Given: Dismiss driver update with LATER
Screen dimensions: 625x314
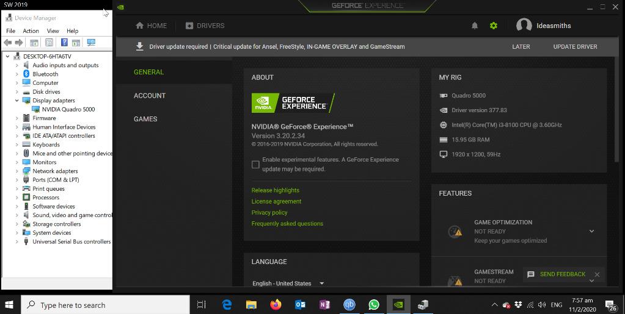Looking at the screenshot, I should tap(521, 46).
